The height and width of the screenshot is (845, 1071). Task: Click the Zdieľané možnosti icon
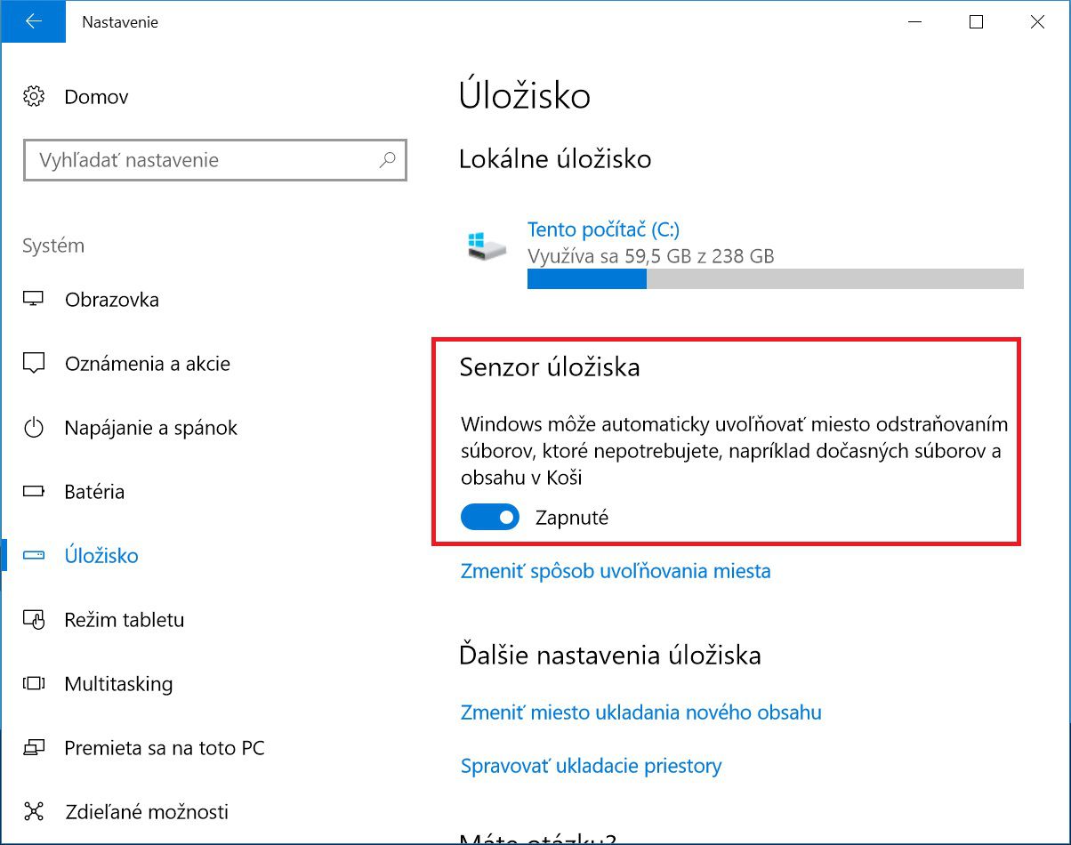pos(34,811)
